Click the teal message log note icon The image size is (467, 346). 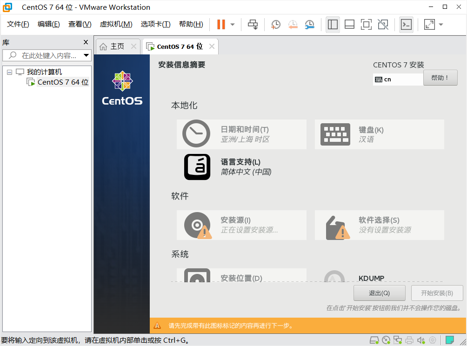click(450, 340)
